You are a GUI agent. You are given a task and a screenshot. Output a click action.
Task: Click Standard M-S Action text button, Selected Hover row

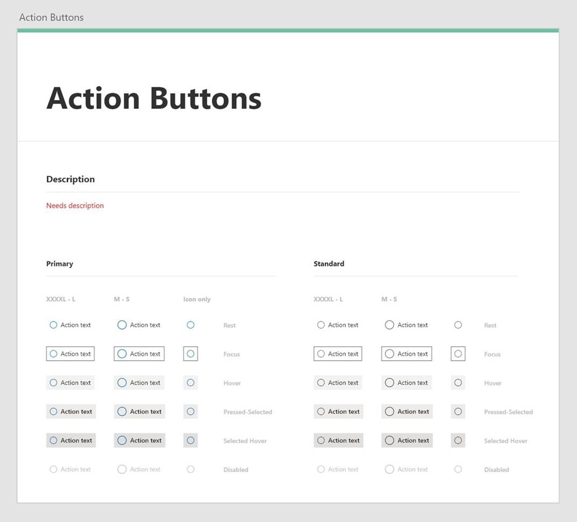pos(407,440)
